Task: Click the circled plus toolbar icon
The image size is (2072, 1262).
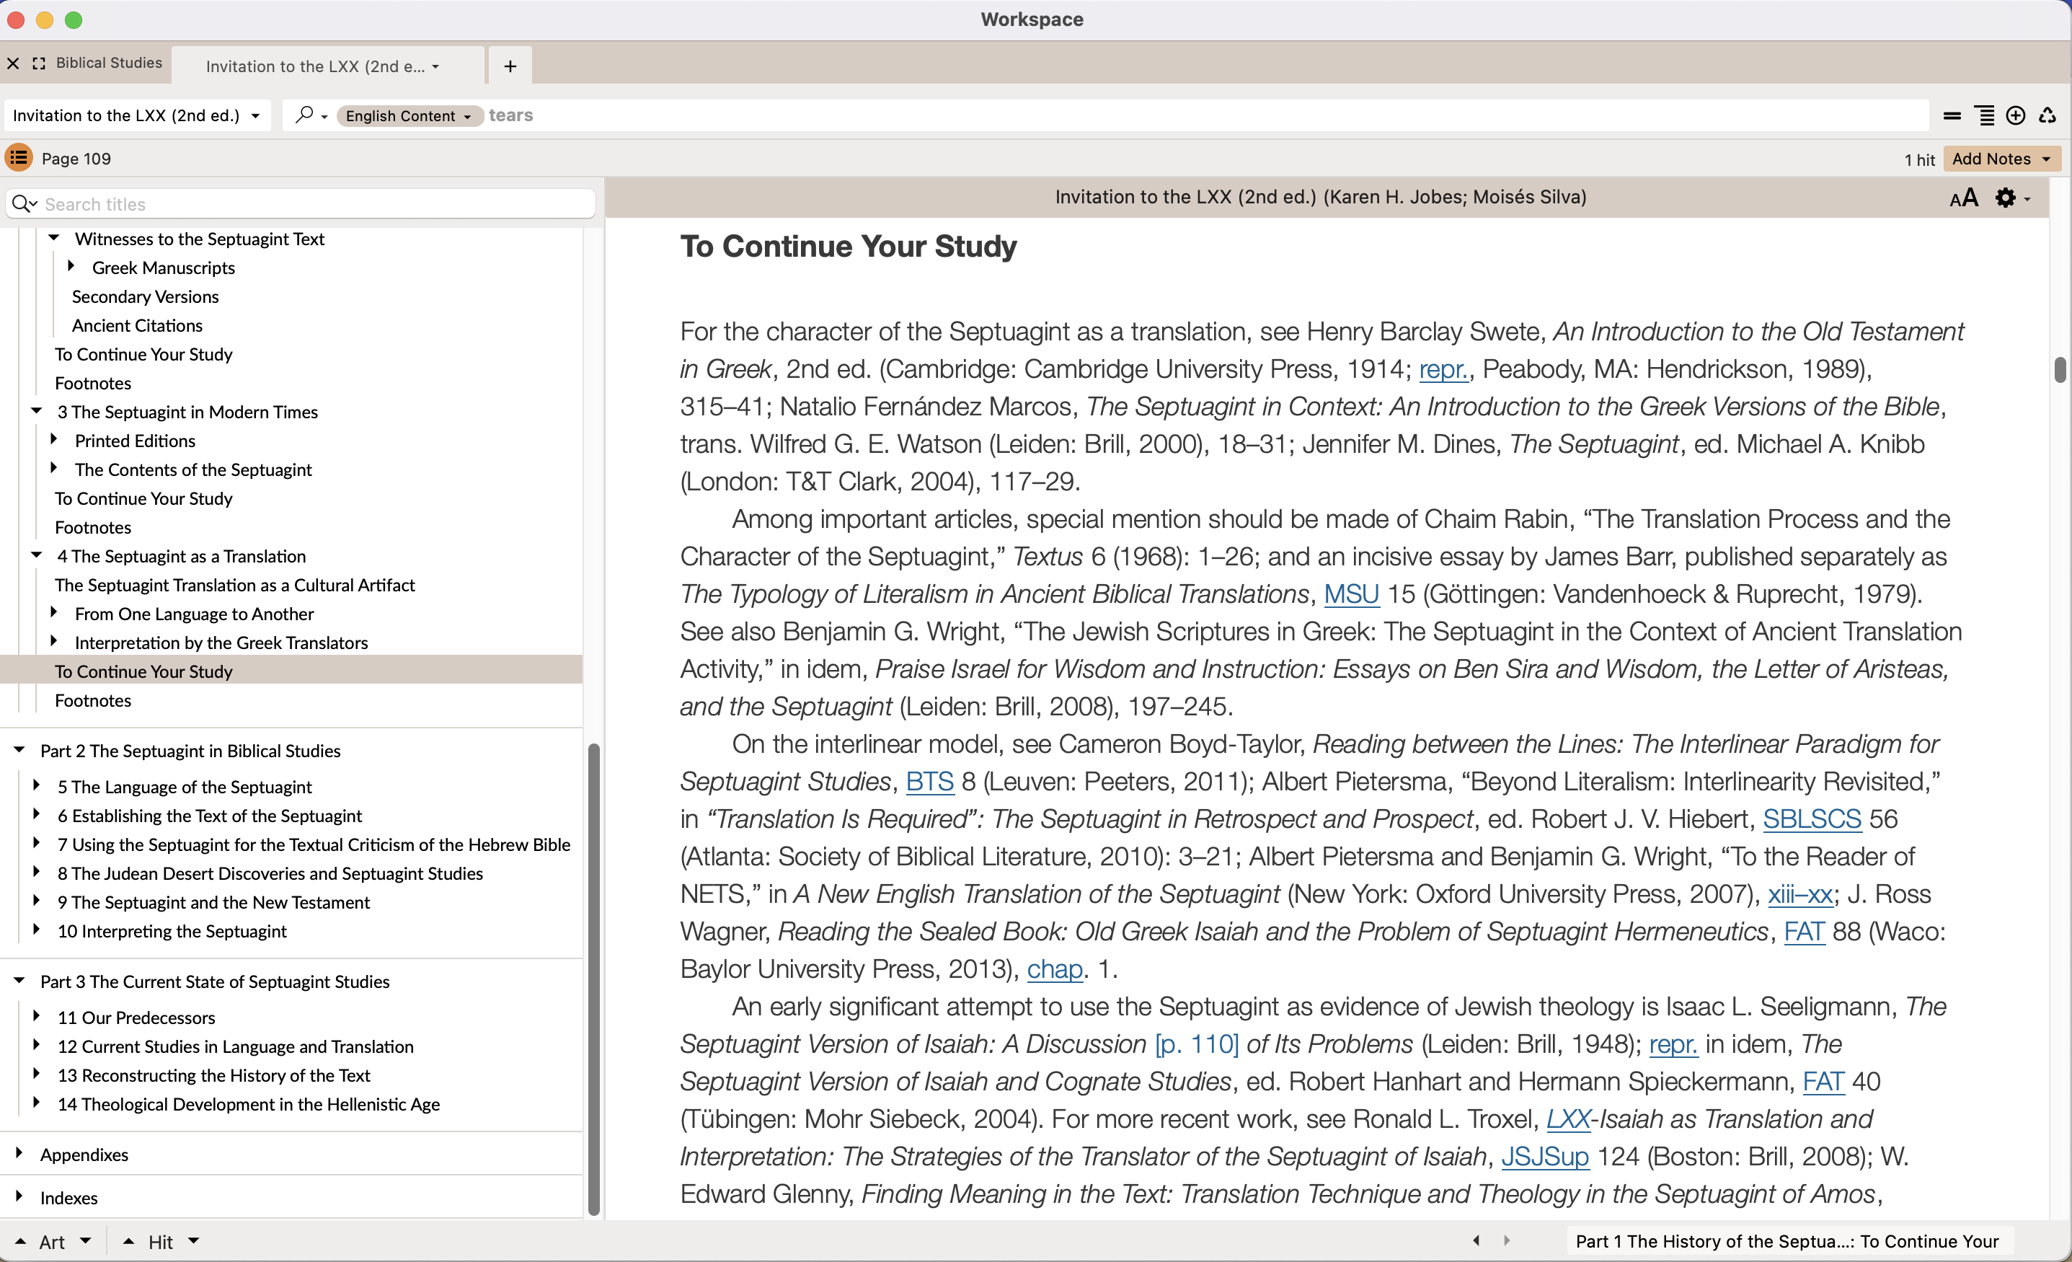Action: [2015, 115]
